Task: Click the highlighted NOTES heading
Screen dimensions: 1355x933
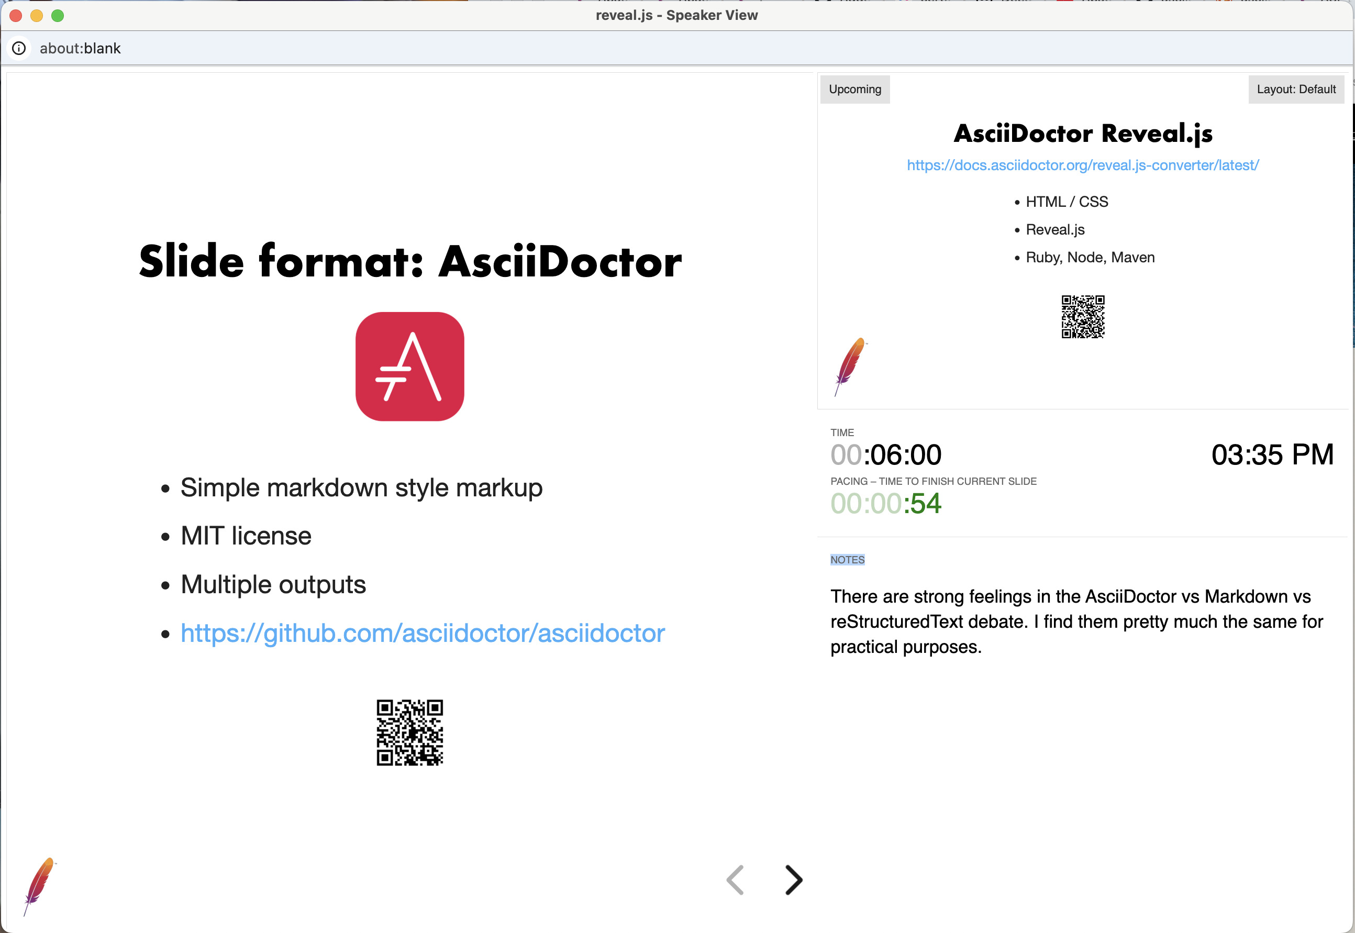Action: (x=847, y=560)
